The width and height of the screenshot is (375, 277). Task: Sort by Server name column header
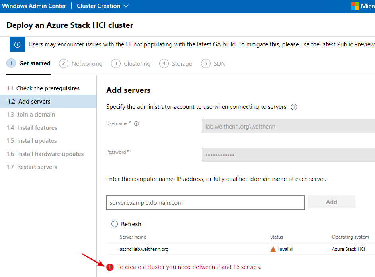pyautogui.click(x=133, y=237)
